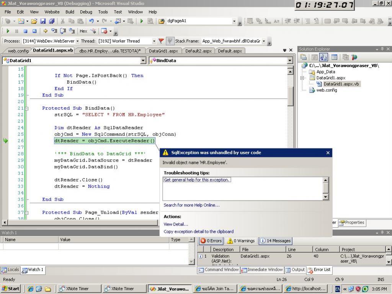This screenshot has width=392, height=294.
Task: Click Get general help for this exception
Action: click(196, 180)
